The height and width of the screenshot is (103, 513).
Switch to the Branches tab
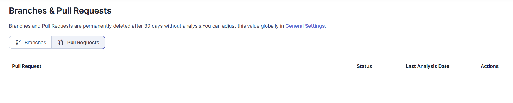click(x=30, y=42)
